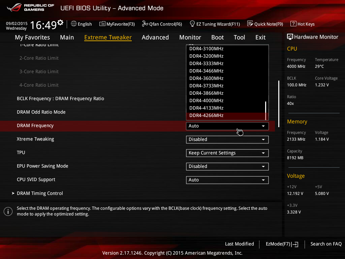Image resolution: width=345 pixels, height=259 pixels.
Task: Click the gear icon beside the clock
Action: click(x=60, y=23)
